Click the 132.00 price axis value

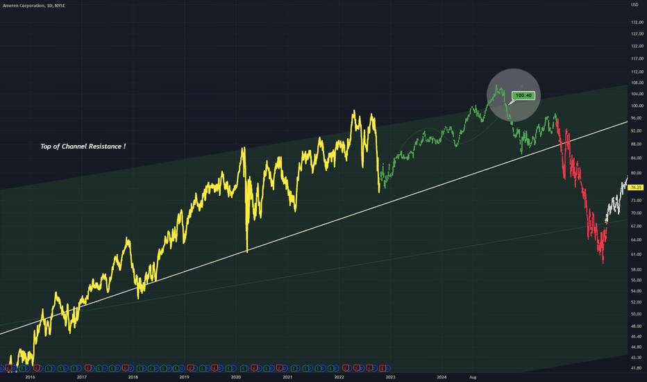637,22
